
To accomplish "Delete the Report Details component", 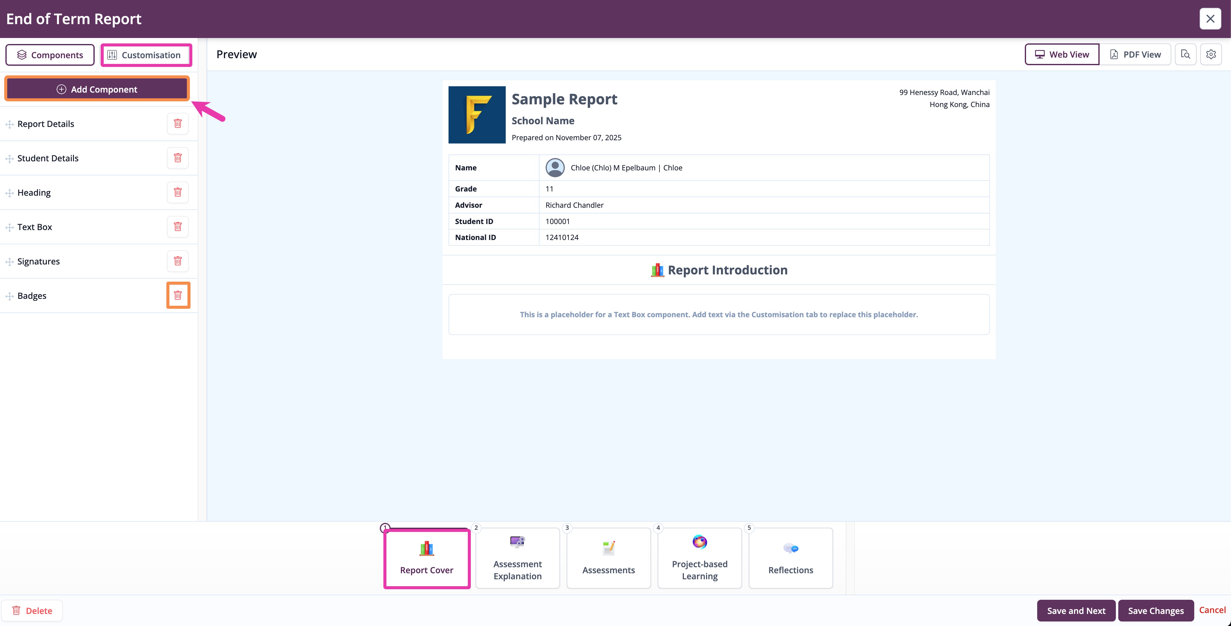I will point(177,123).
